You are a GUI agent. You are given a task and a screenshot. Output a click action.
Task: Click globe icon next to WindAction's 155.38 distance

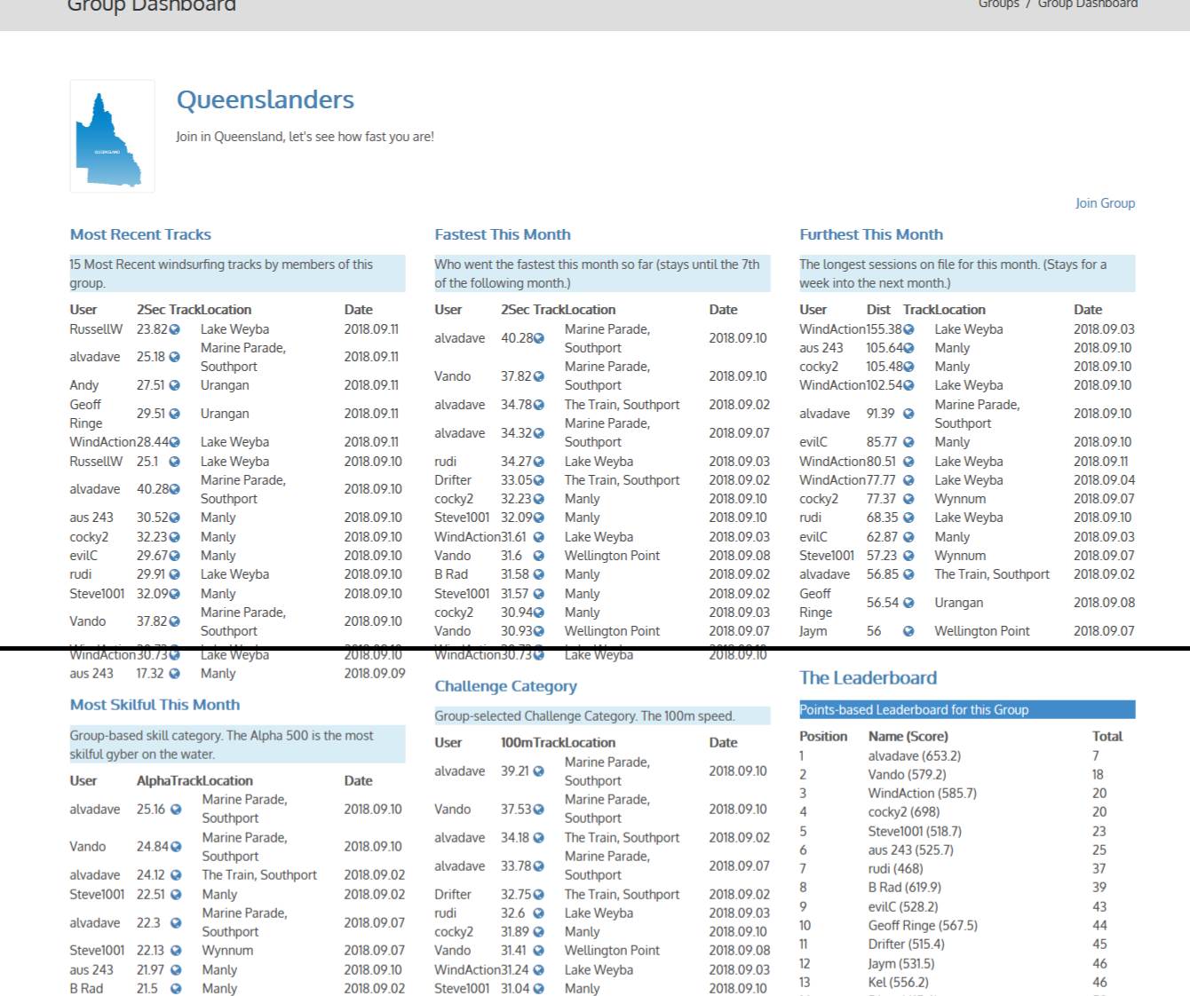908,329
